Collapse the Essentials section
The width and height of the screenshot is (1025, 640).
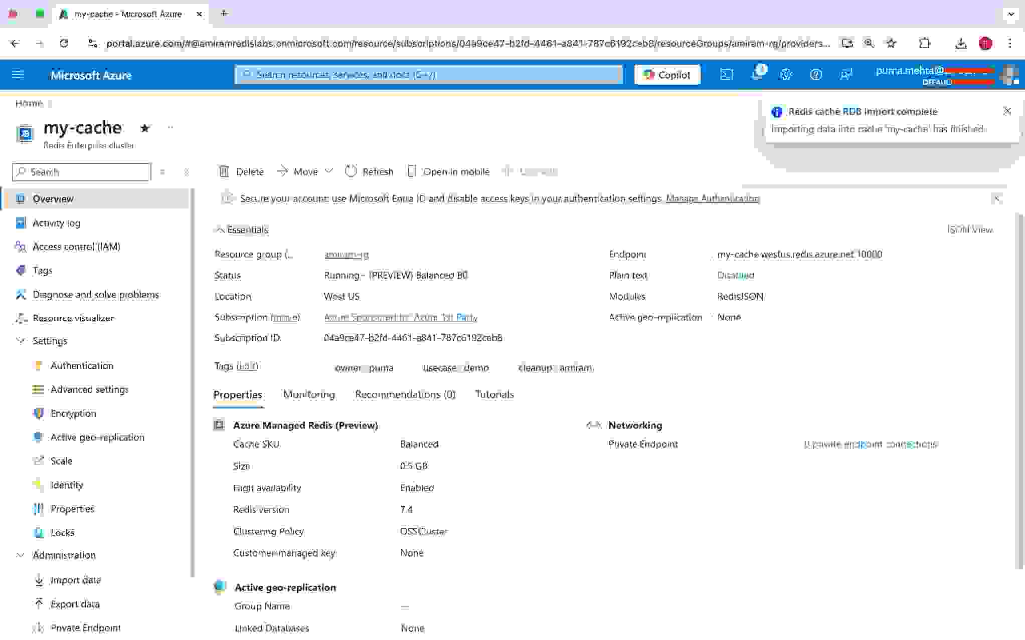220,230
